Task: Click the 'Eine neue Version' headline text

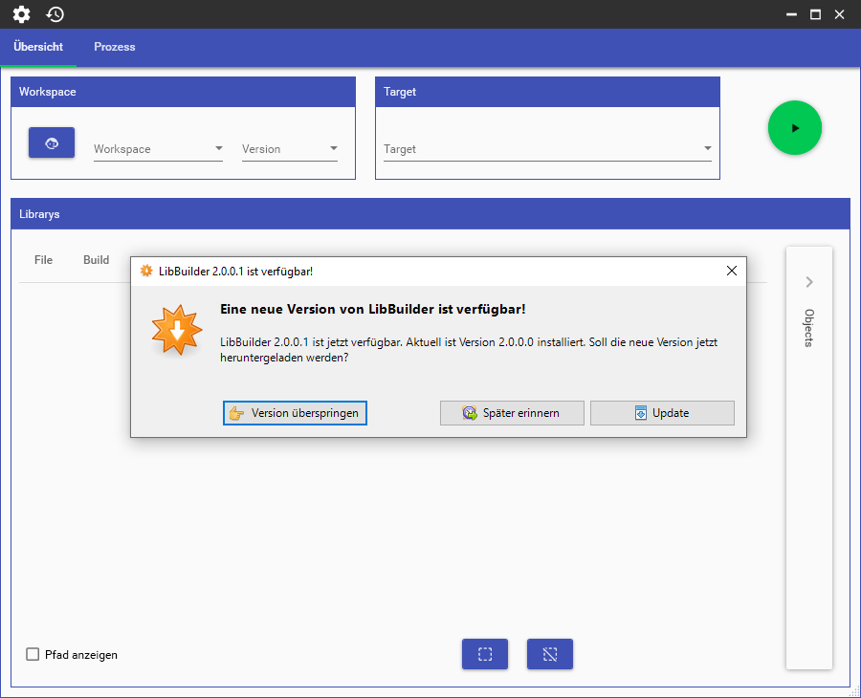Action: (x=373, y=310)
